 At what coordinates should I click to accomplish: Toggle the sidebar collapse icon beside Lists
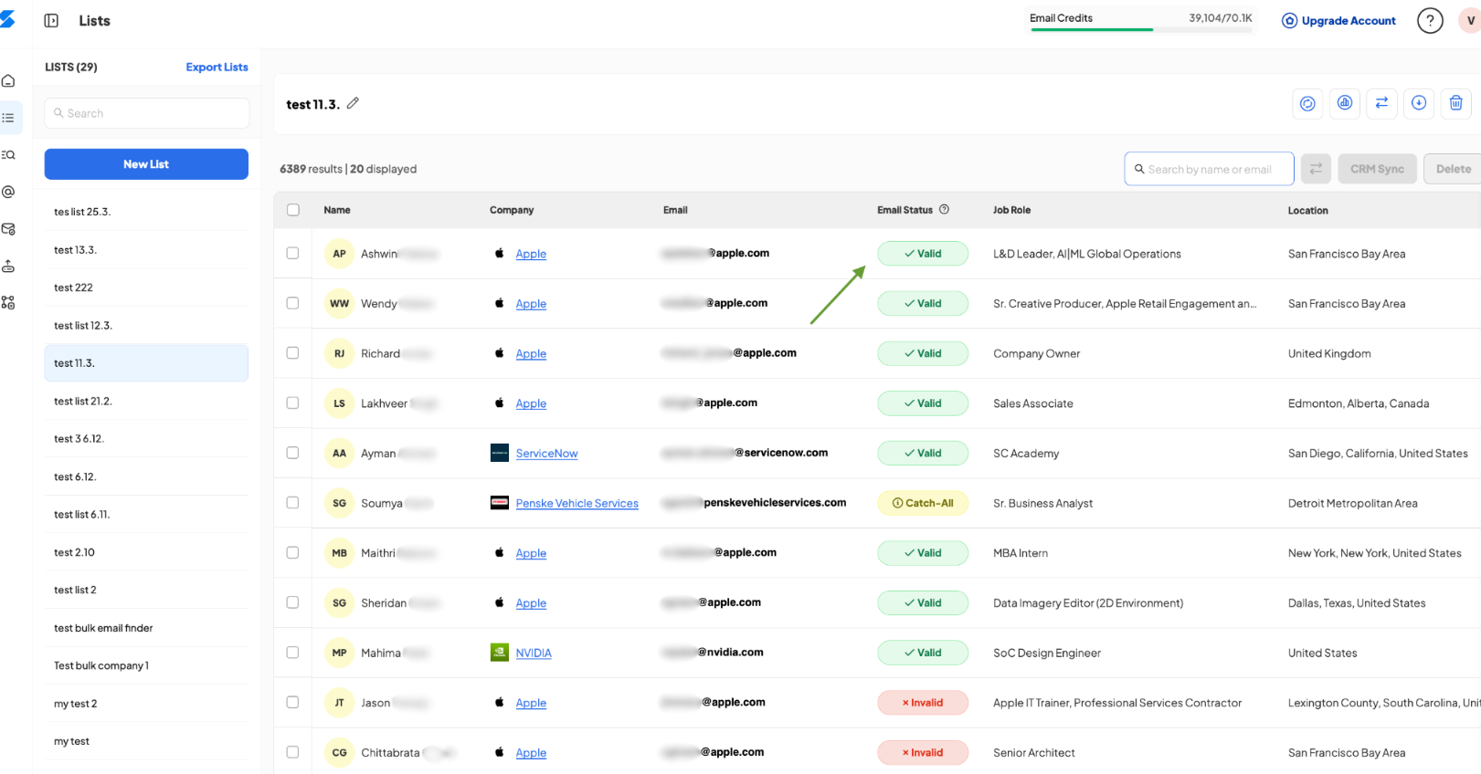click(51, 21)
